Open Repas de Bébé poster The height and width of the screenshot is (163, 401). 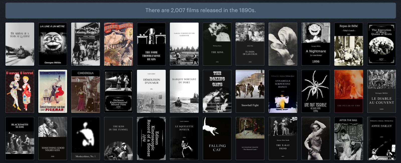point(349,44)
